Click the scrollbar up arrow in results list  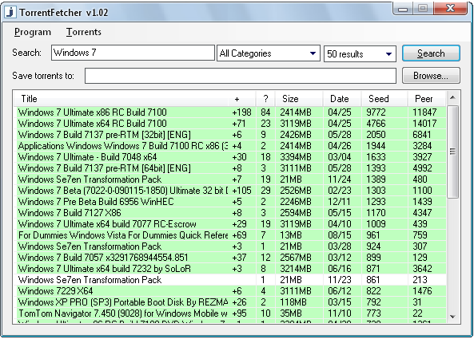452,97
